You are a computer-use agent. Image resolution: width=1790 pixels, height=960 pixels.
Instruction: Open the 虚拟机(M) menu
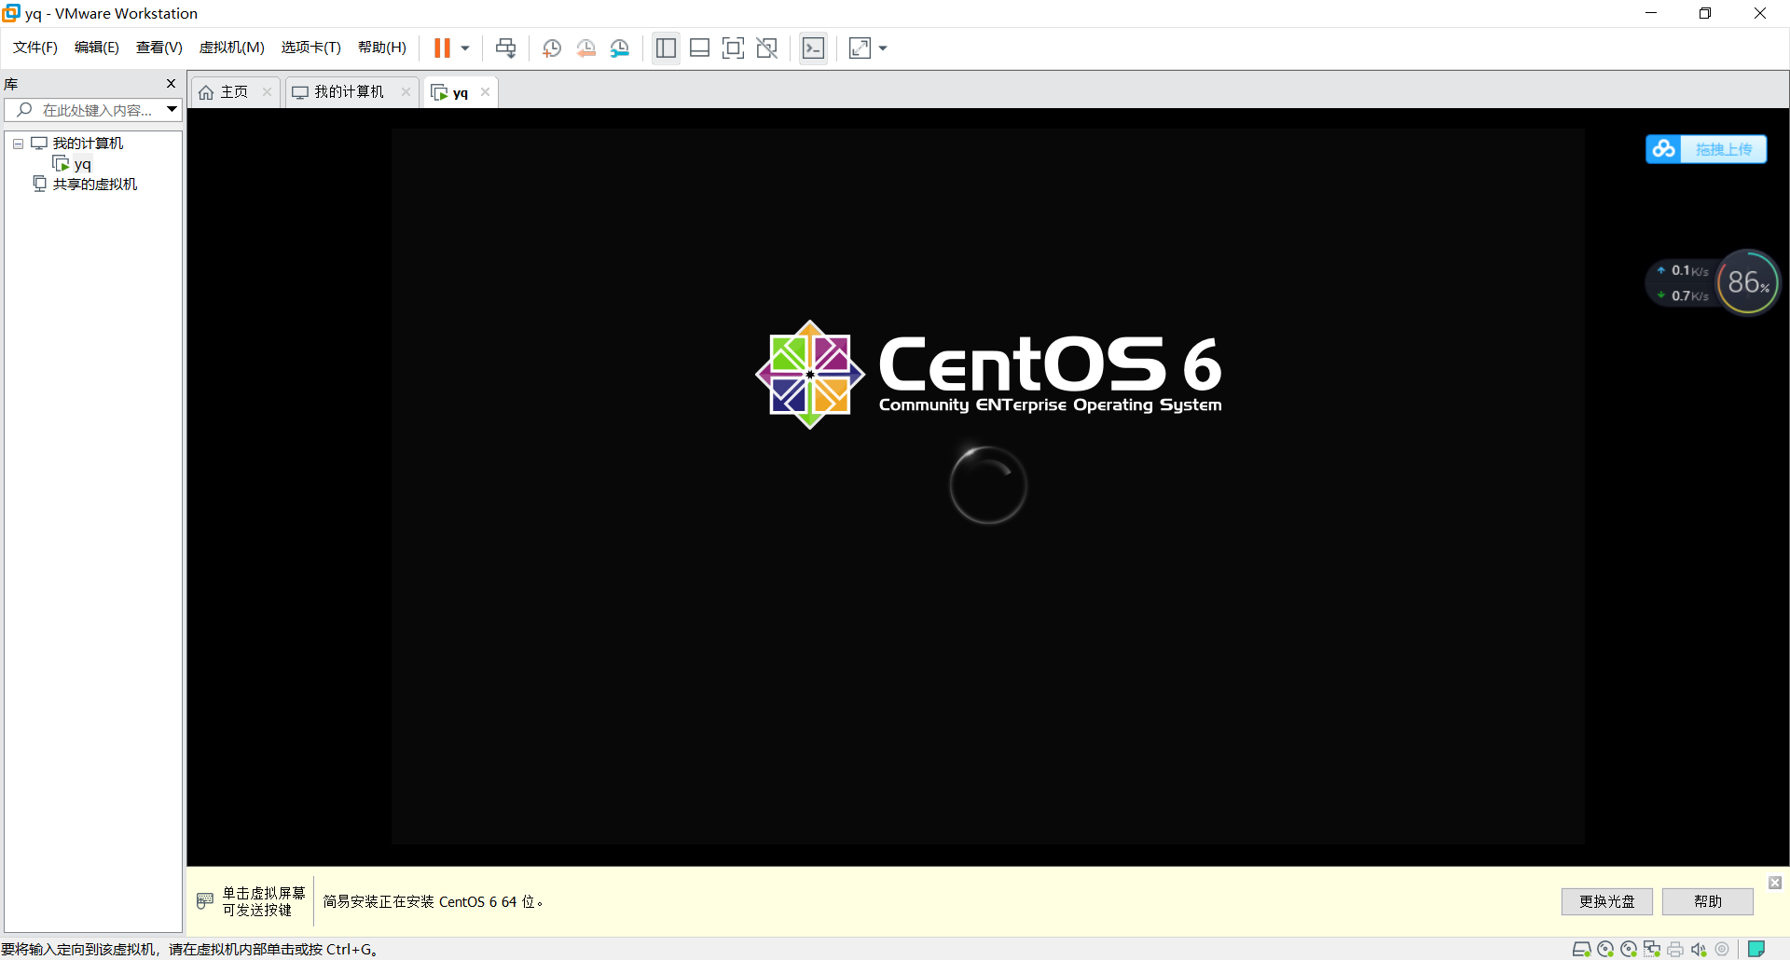[232, 48]
